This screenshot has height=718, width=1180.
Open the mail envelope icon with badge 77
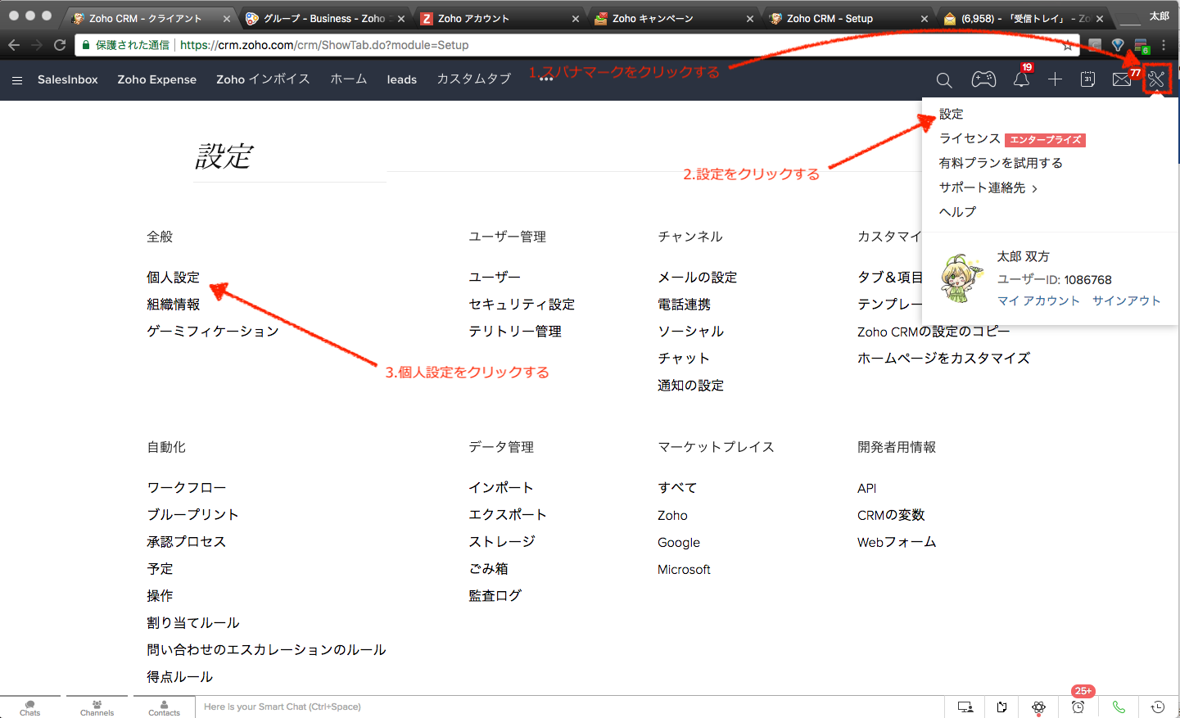(x=1122, y=79)
